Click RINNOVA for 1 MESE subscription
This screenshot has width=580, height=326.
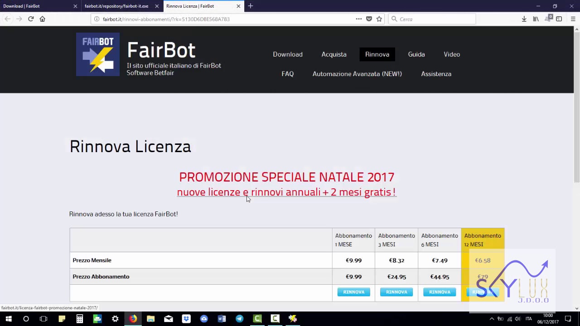pyautogui.click(x=353, y=292)
